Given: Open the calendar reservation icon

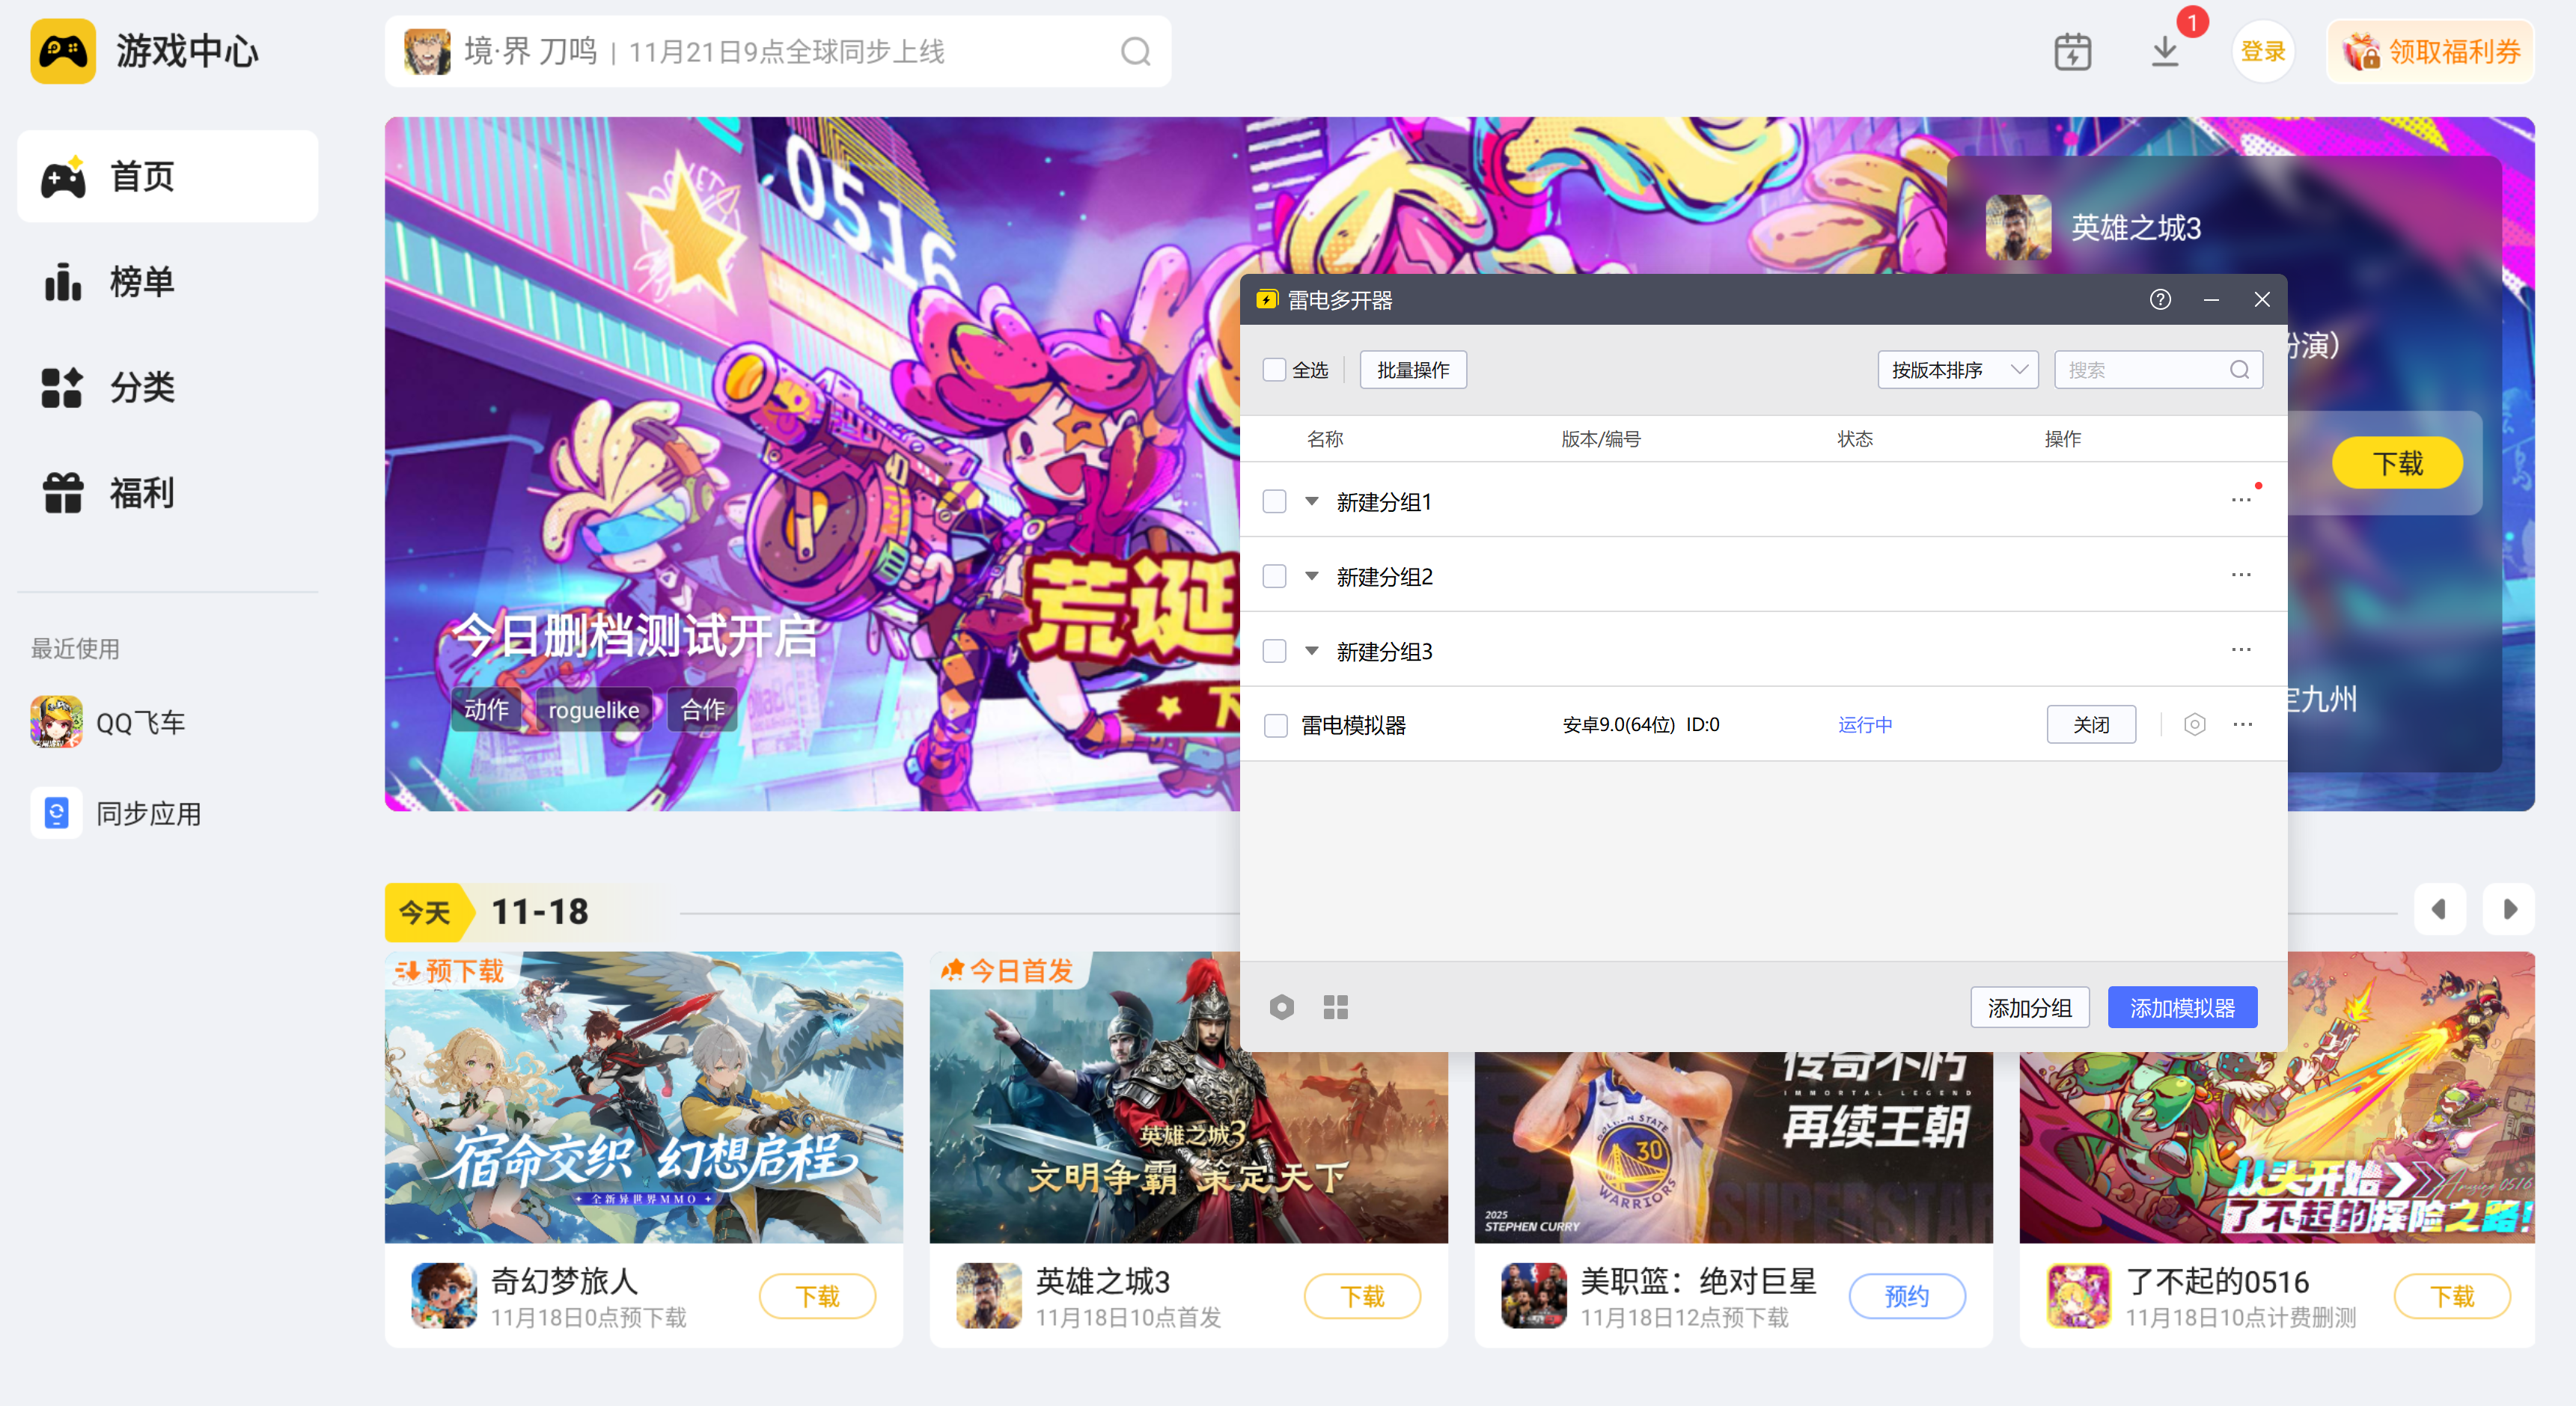Looking at the screenshot, I should pyautogui.click(x=2072, y=52).
